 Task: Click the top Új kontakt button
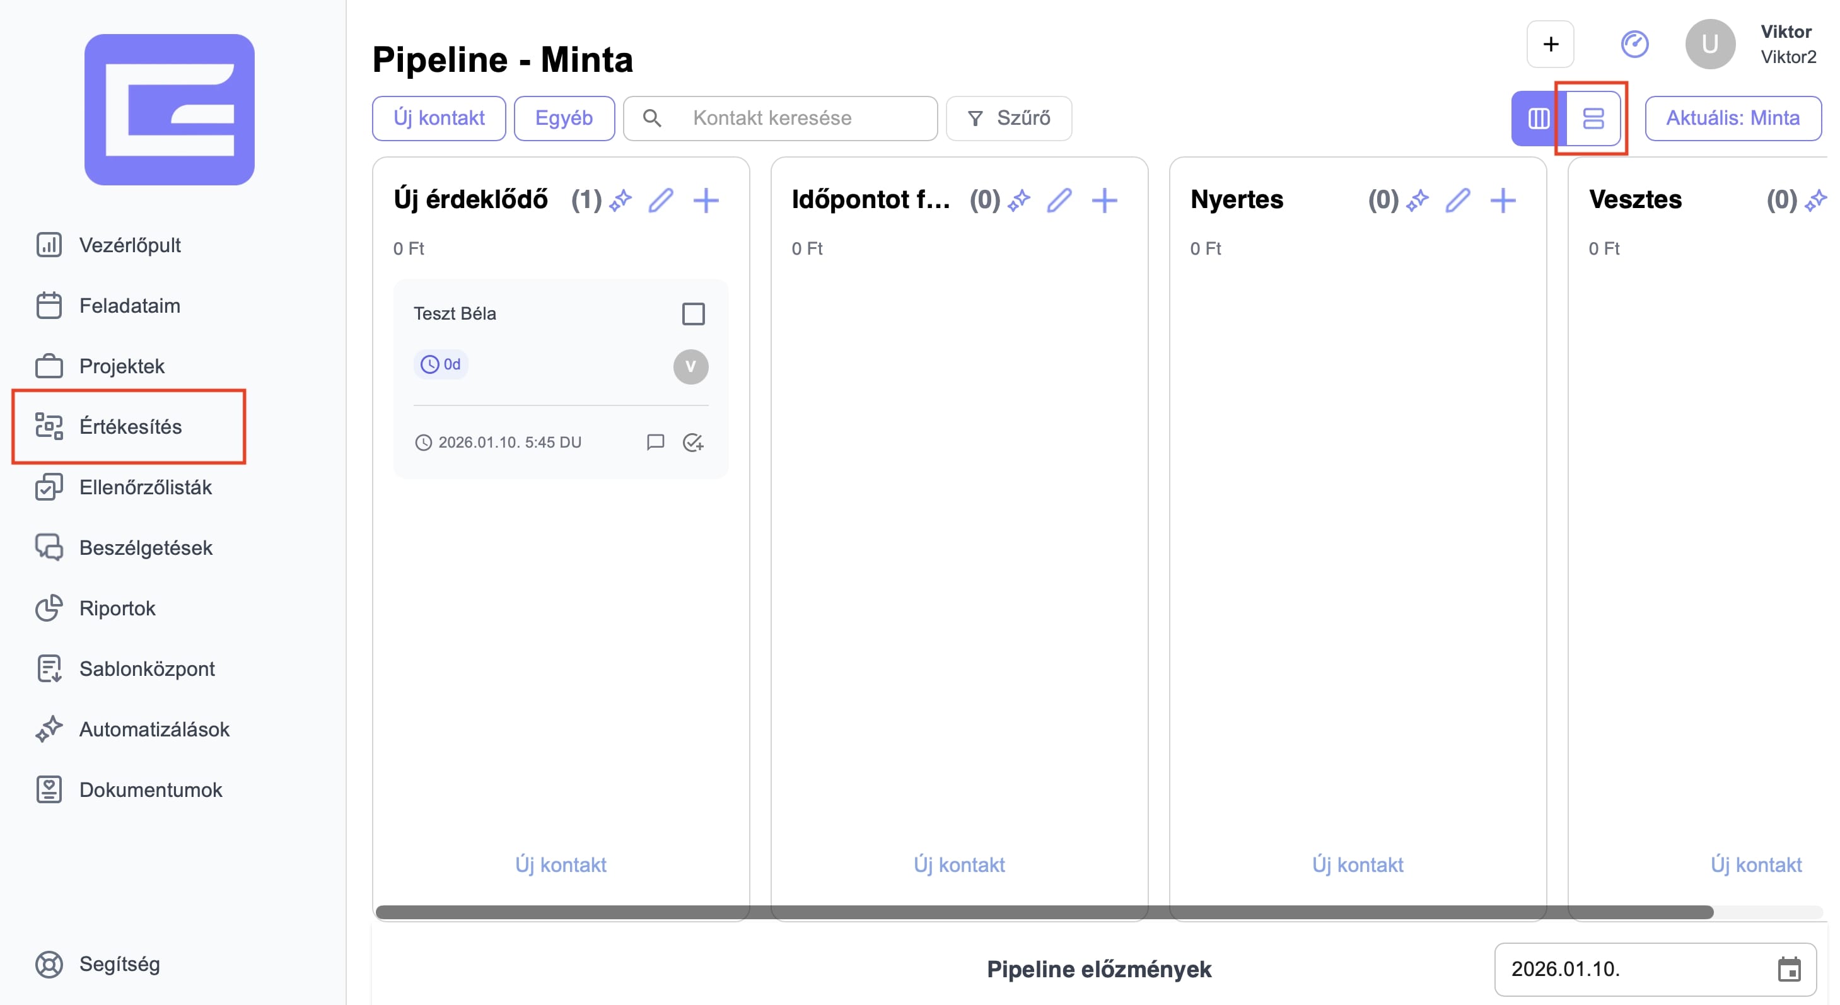click(x=439, y=119)
